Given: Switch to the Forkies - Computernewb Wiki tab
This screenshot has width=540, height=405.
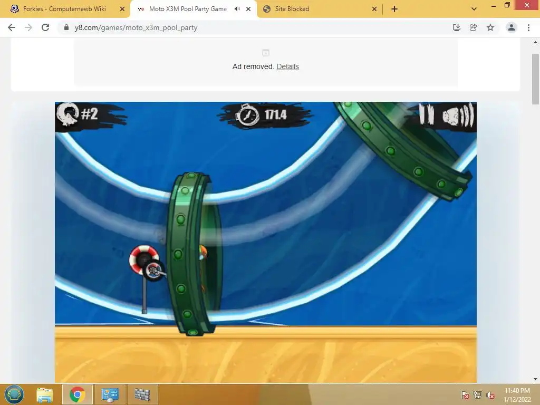Looking at the screenshot, I should coord(64,9).
